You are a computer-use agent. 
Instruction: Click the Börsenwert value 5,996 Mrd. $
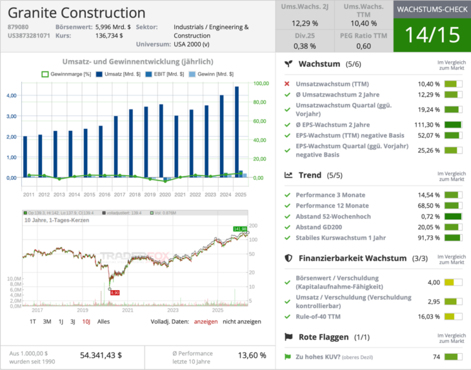click(x=113, y=27)
